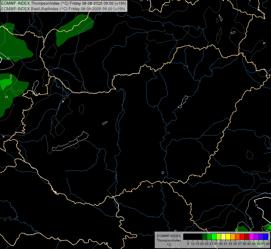The height and width of the screenshot is (249, 271).
Task: Pick the purple 45–50 legend swatch
Action: 256,237
